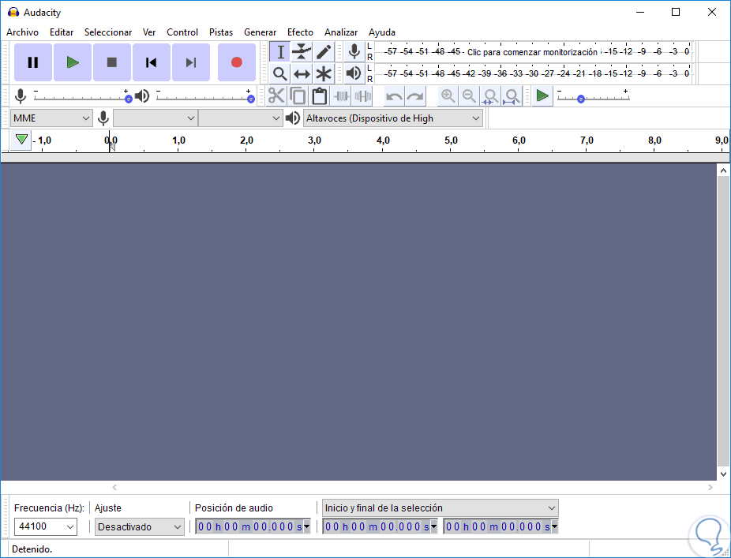Viewport: 731px width, 558px height.
Task: Open selection end time format arrow
Action: pyautogui.click(x=554, y=526)
